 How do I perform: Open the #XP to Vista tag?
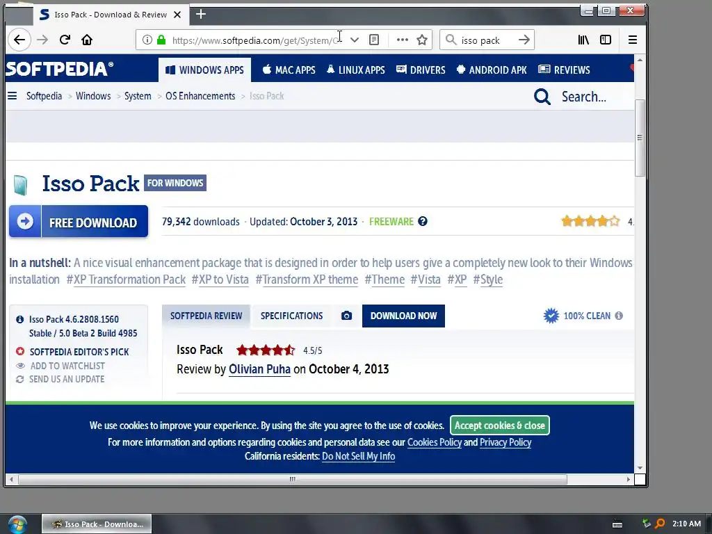(x=220, y=280)
